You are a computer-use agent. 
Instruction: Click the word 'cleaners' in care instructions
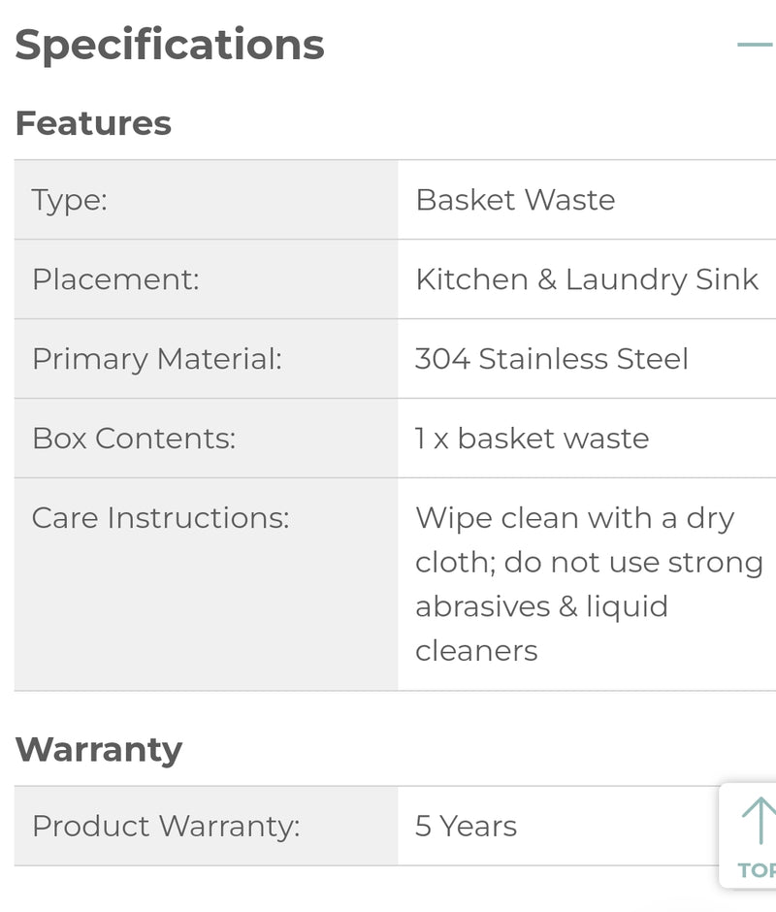pyautogui.click(x=476, y=650)
